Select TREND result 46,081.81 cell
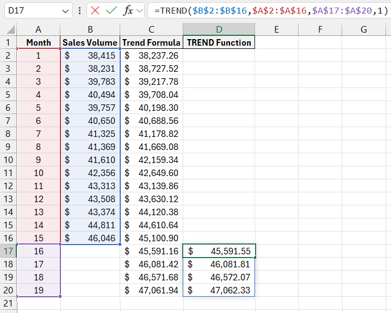This screenshot has height=313, width=391. 219,264
